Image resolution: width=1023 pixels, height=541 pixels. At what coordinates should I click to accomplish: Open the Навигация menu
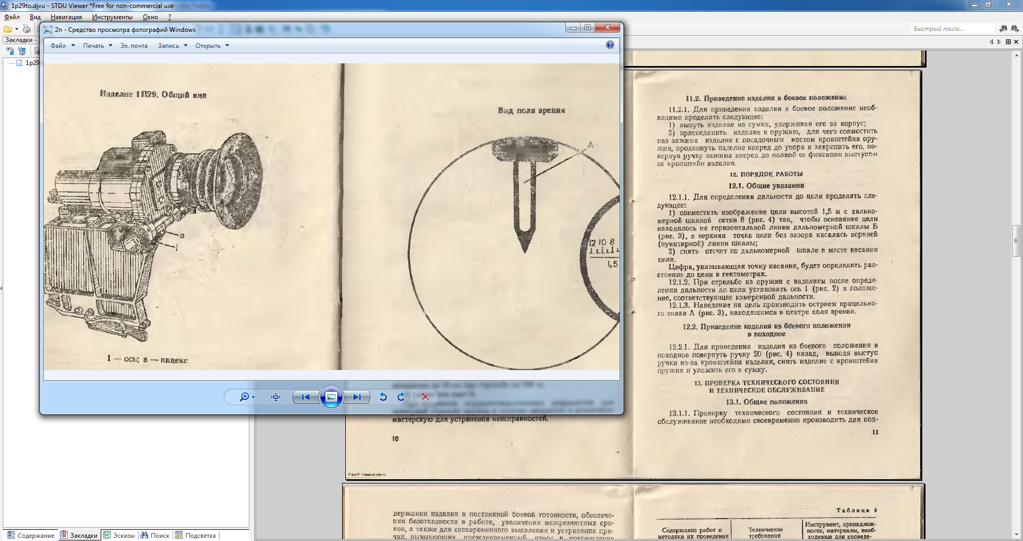pyautogui.click(x=66, y=17)
